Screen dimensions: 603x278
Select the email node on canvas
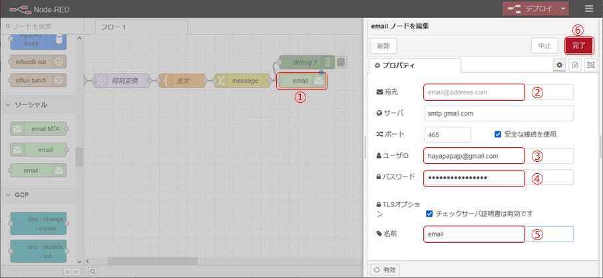[301, 80]
